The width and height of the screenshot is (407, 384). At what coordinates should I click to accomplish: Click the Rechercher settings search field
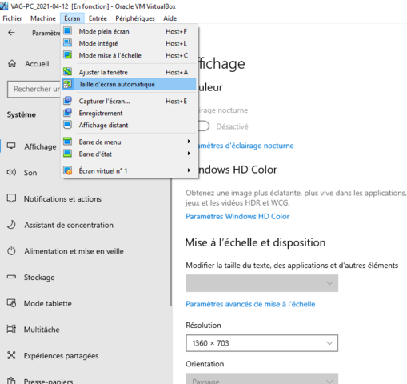point(34,89)
